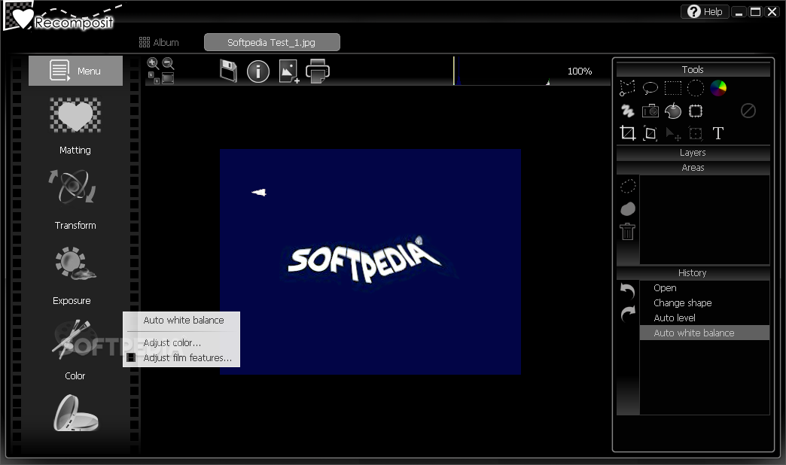Select the Crop tool
This screenshot has height=465, width=786.
[x=628, y=133]
